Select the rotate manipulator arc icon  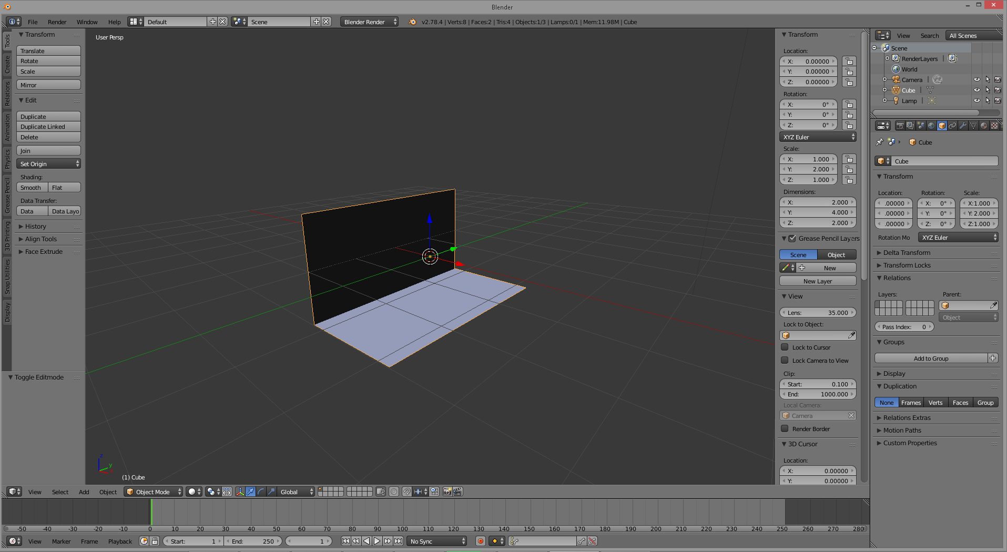pyautogui.click(x=261, y=492)
